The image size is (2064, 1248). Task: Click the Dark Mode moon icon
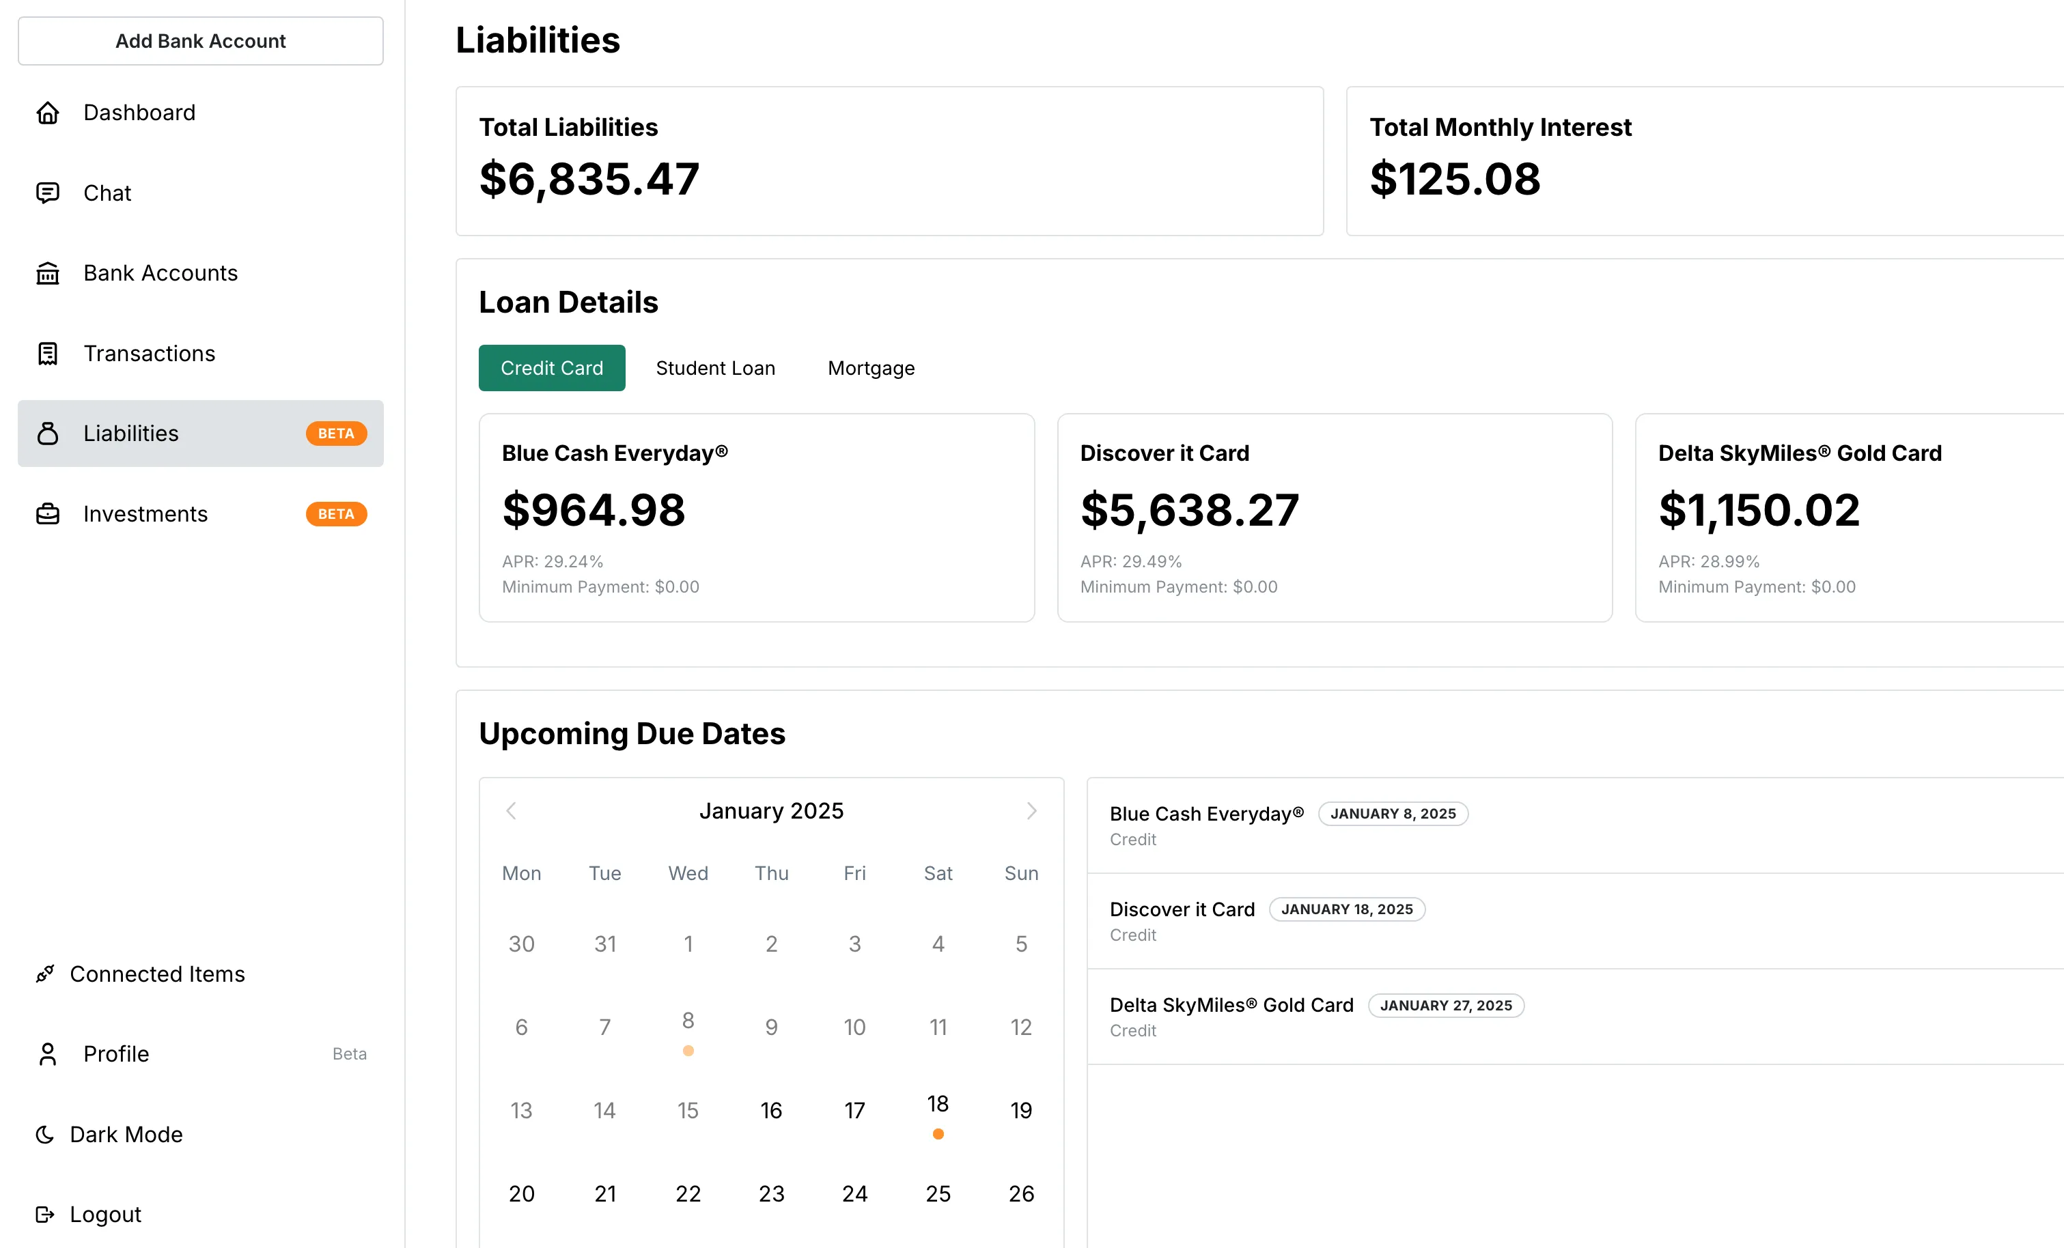coord(45,1134)
